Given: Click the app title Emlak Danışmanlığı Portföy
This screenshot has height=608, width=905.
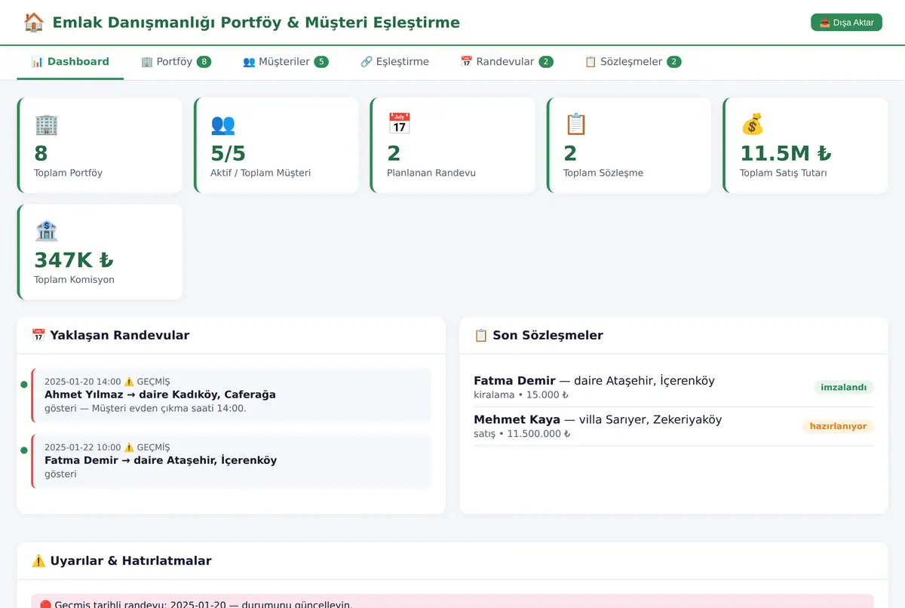Looking at the screenshot, I should point(256,23).
